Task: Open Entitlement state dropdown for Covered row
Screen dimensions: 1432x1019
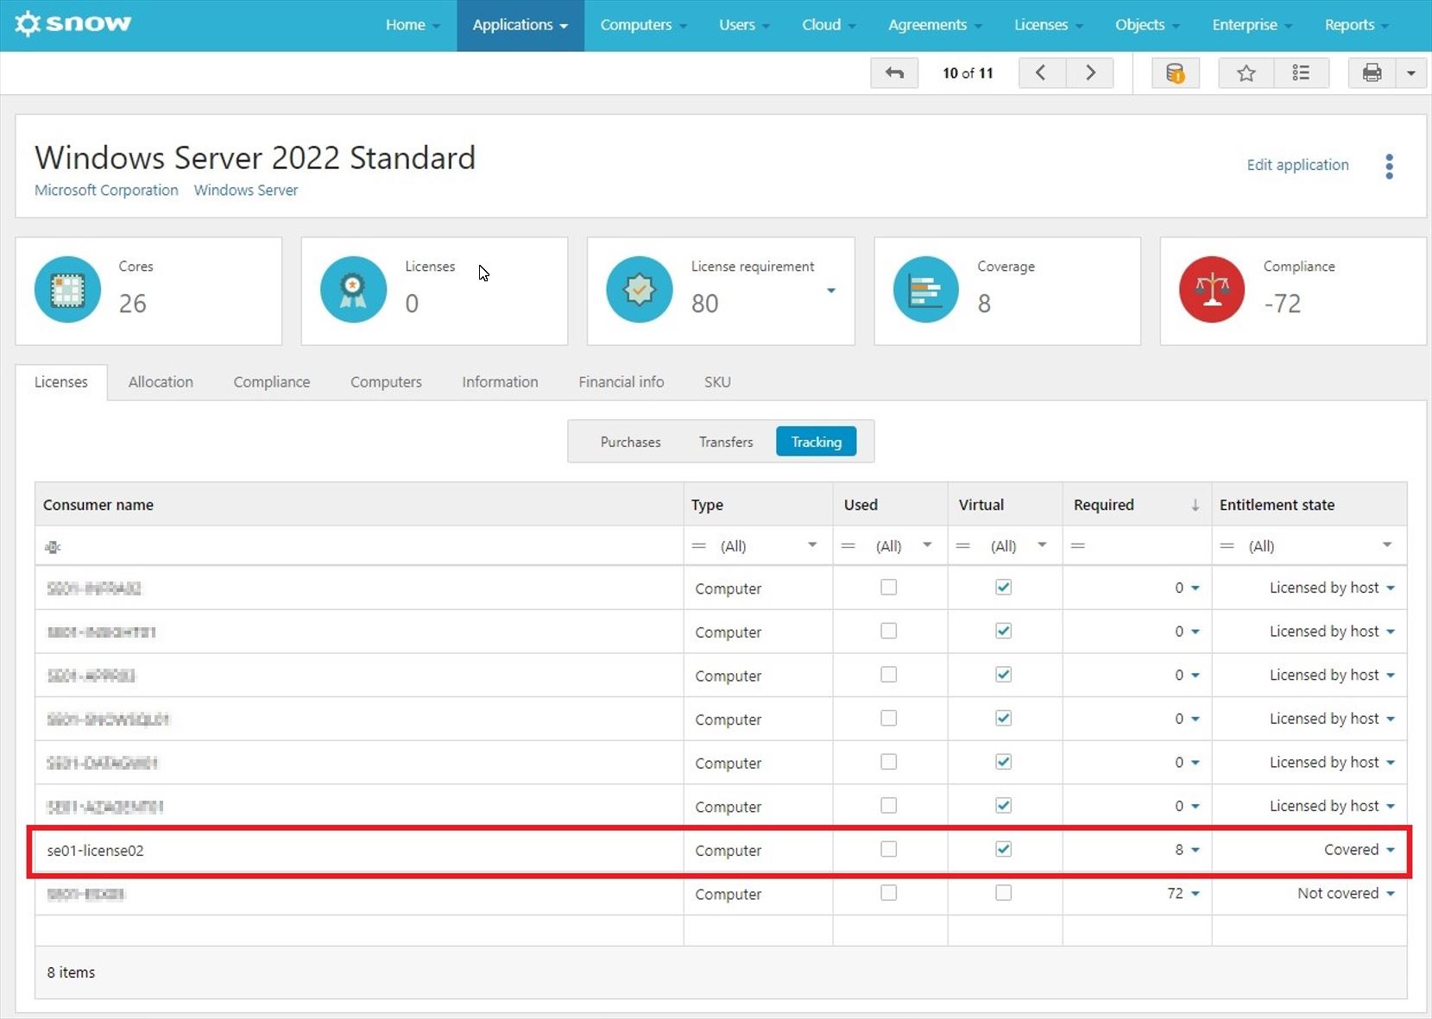Action: coord(1391,850)
